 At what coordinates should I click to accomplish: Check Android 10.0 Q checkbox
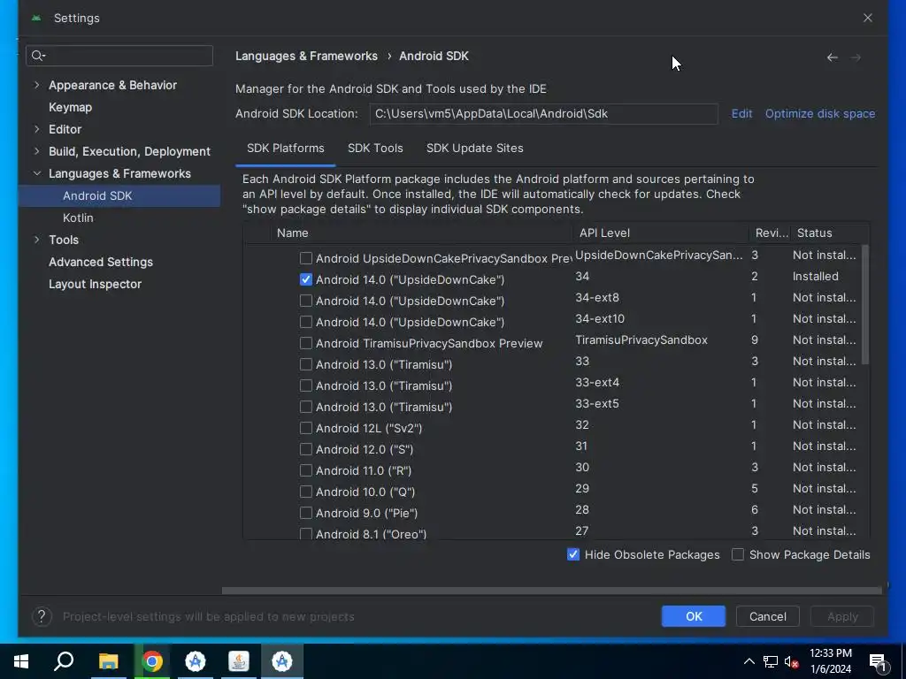point(305,492)
